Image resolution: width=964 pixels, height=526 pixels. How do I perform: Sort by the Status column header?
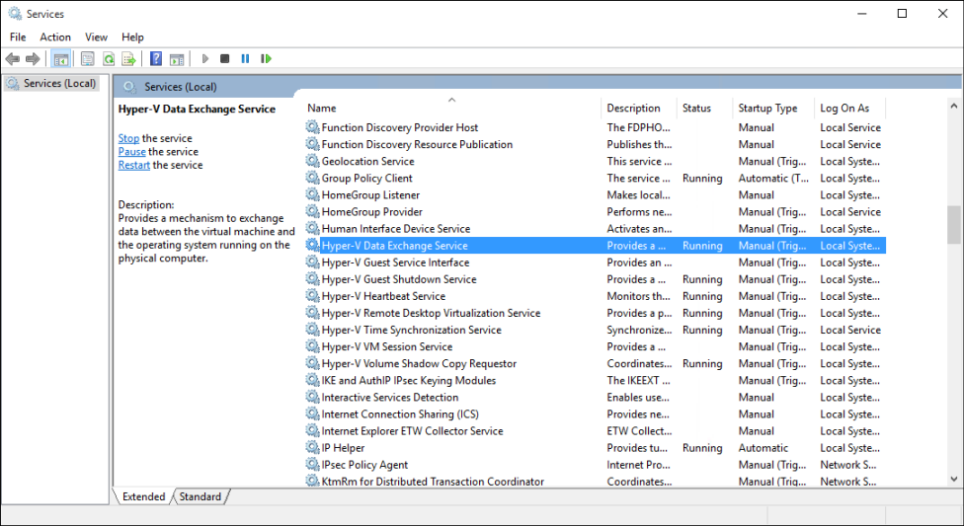click(704, 109)
